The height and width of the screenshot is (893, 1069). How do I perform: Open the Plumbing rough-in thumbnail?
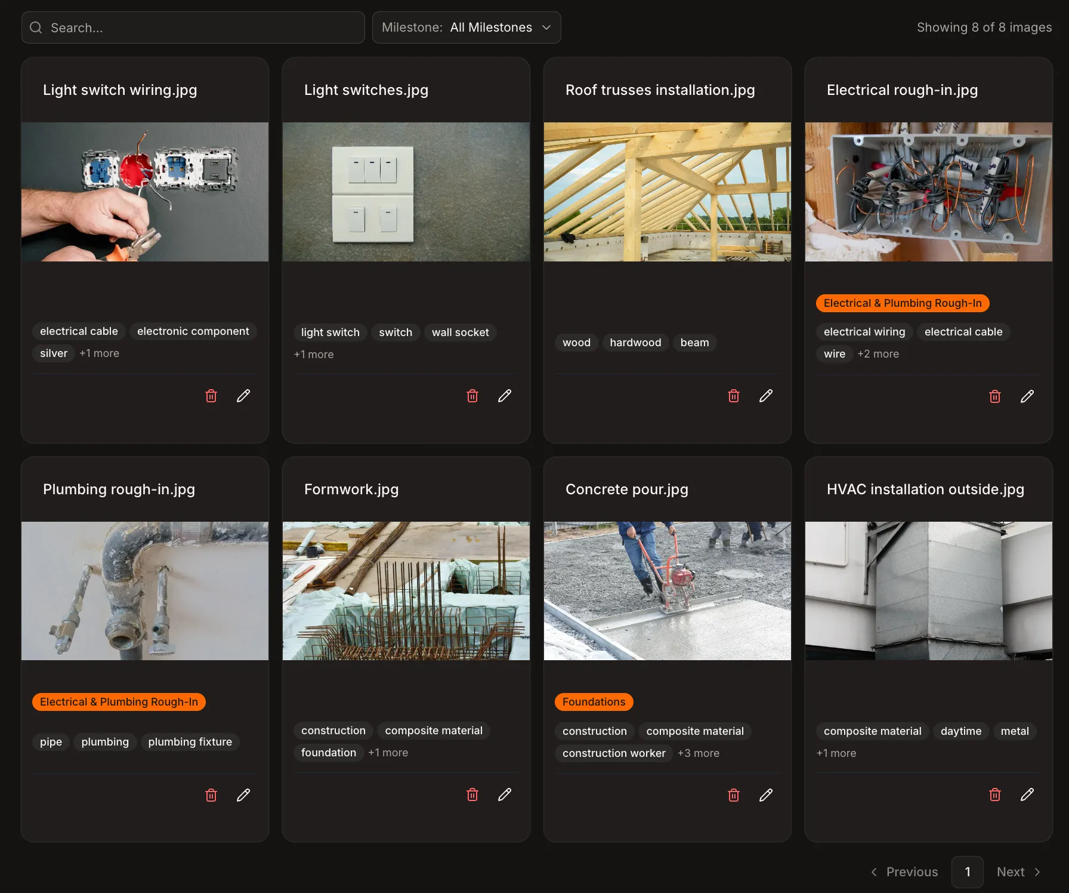[145, 591]
